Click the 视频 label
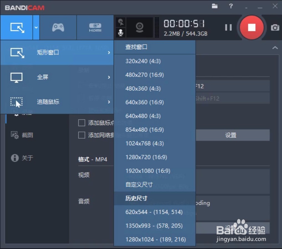 tap(84, 175)
